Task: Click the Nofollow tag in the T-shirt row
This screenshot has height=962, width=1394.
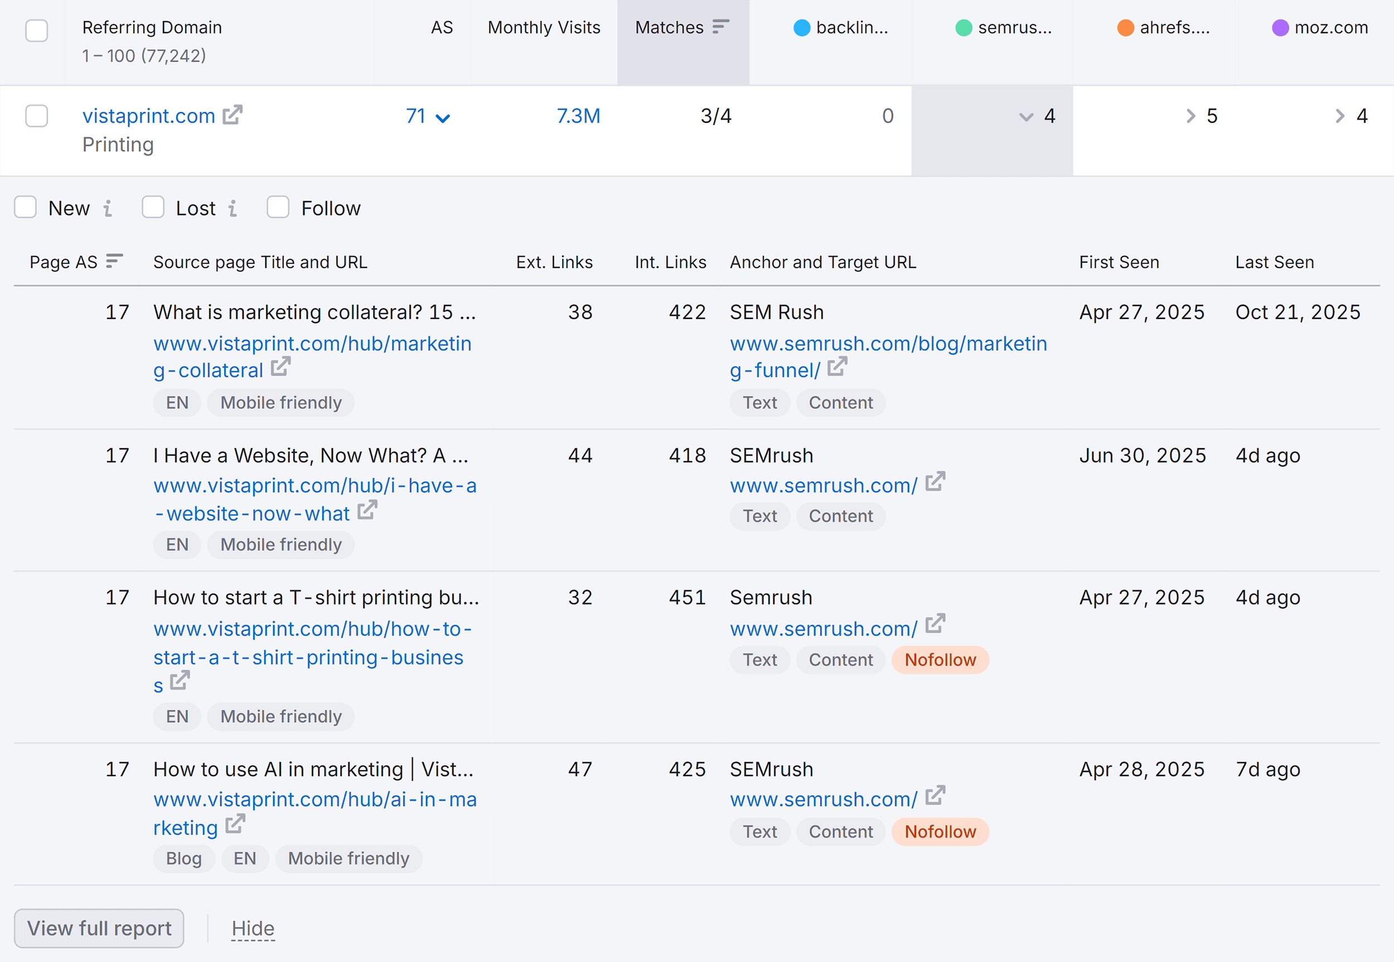Action: [x=940, y=659]
